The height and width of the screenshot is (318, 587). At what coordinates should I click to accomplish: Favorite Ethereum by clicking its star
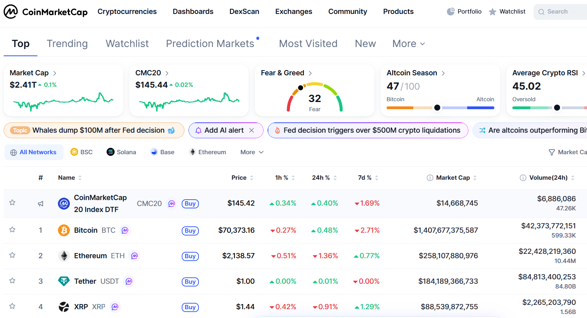[12, 255]
